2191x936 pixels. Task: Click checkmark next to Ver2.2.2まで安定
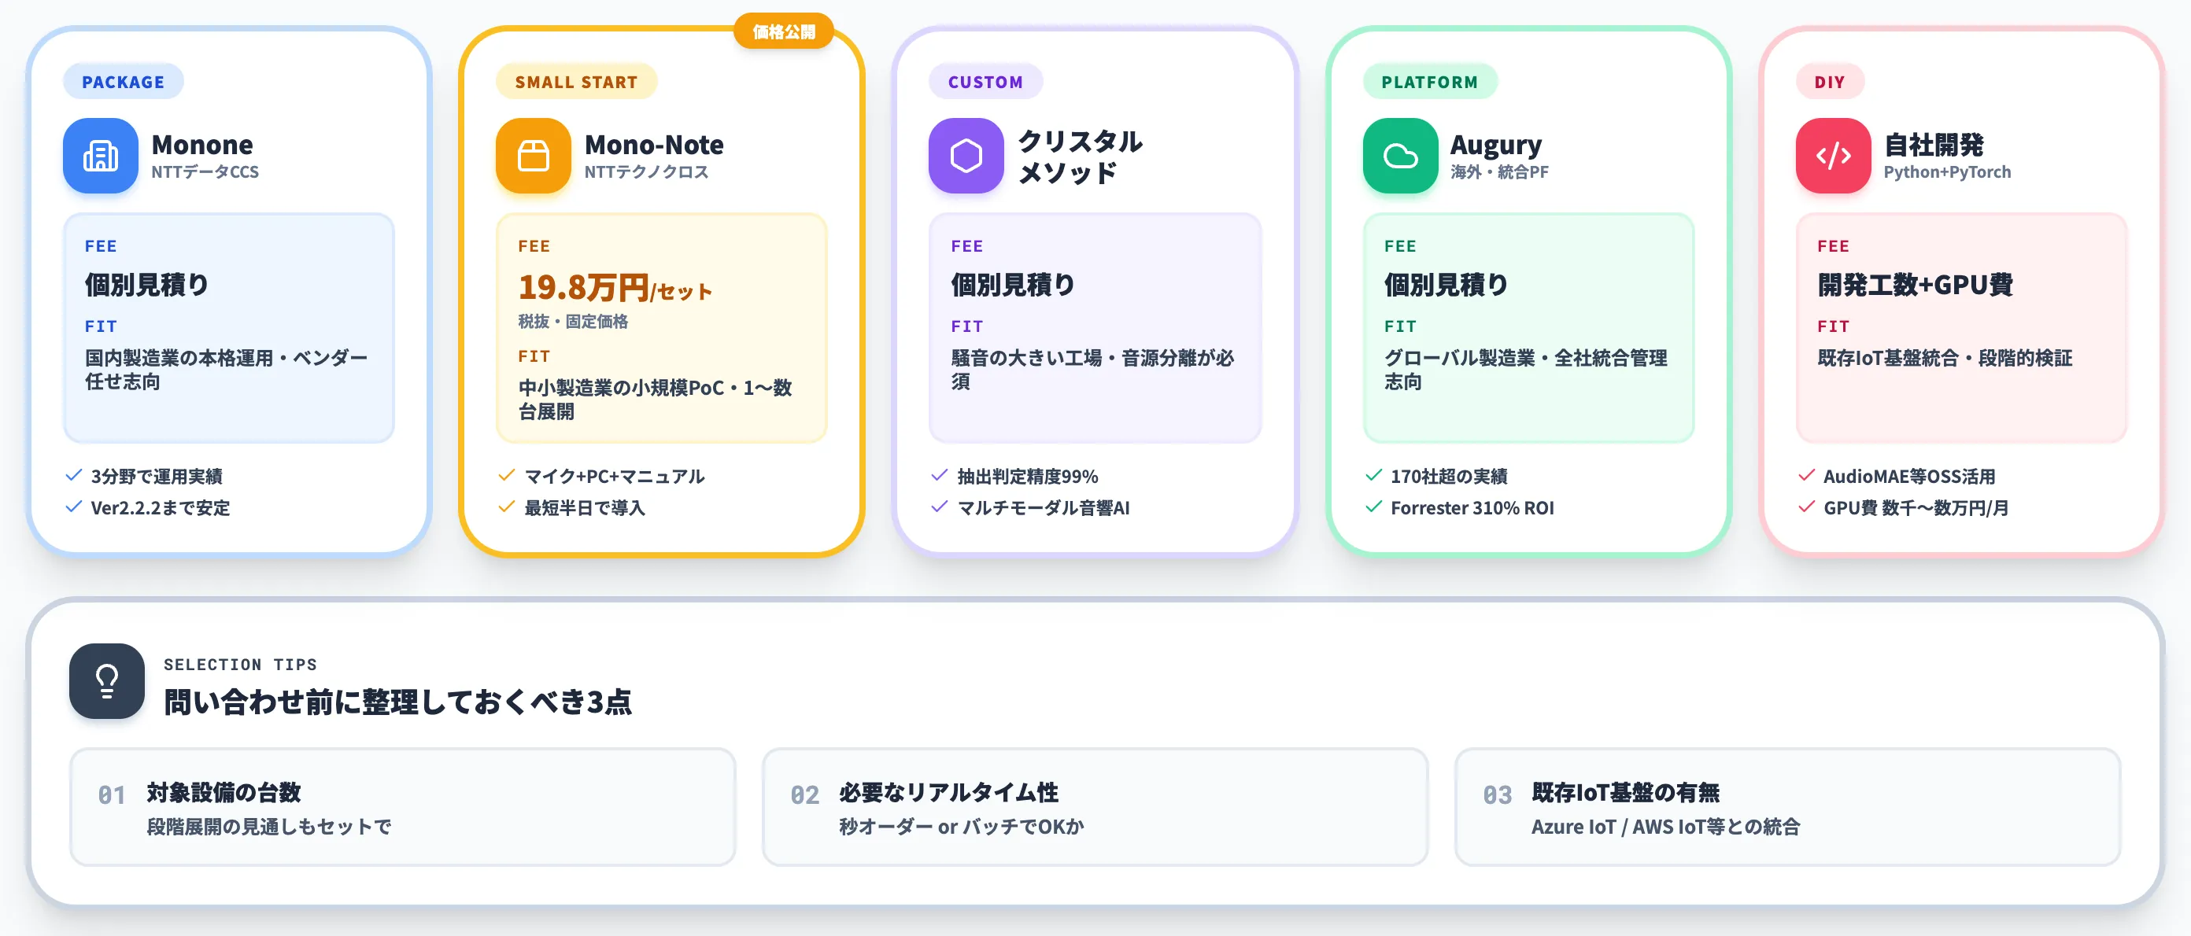[74, 507]
